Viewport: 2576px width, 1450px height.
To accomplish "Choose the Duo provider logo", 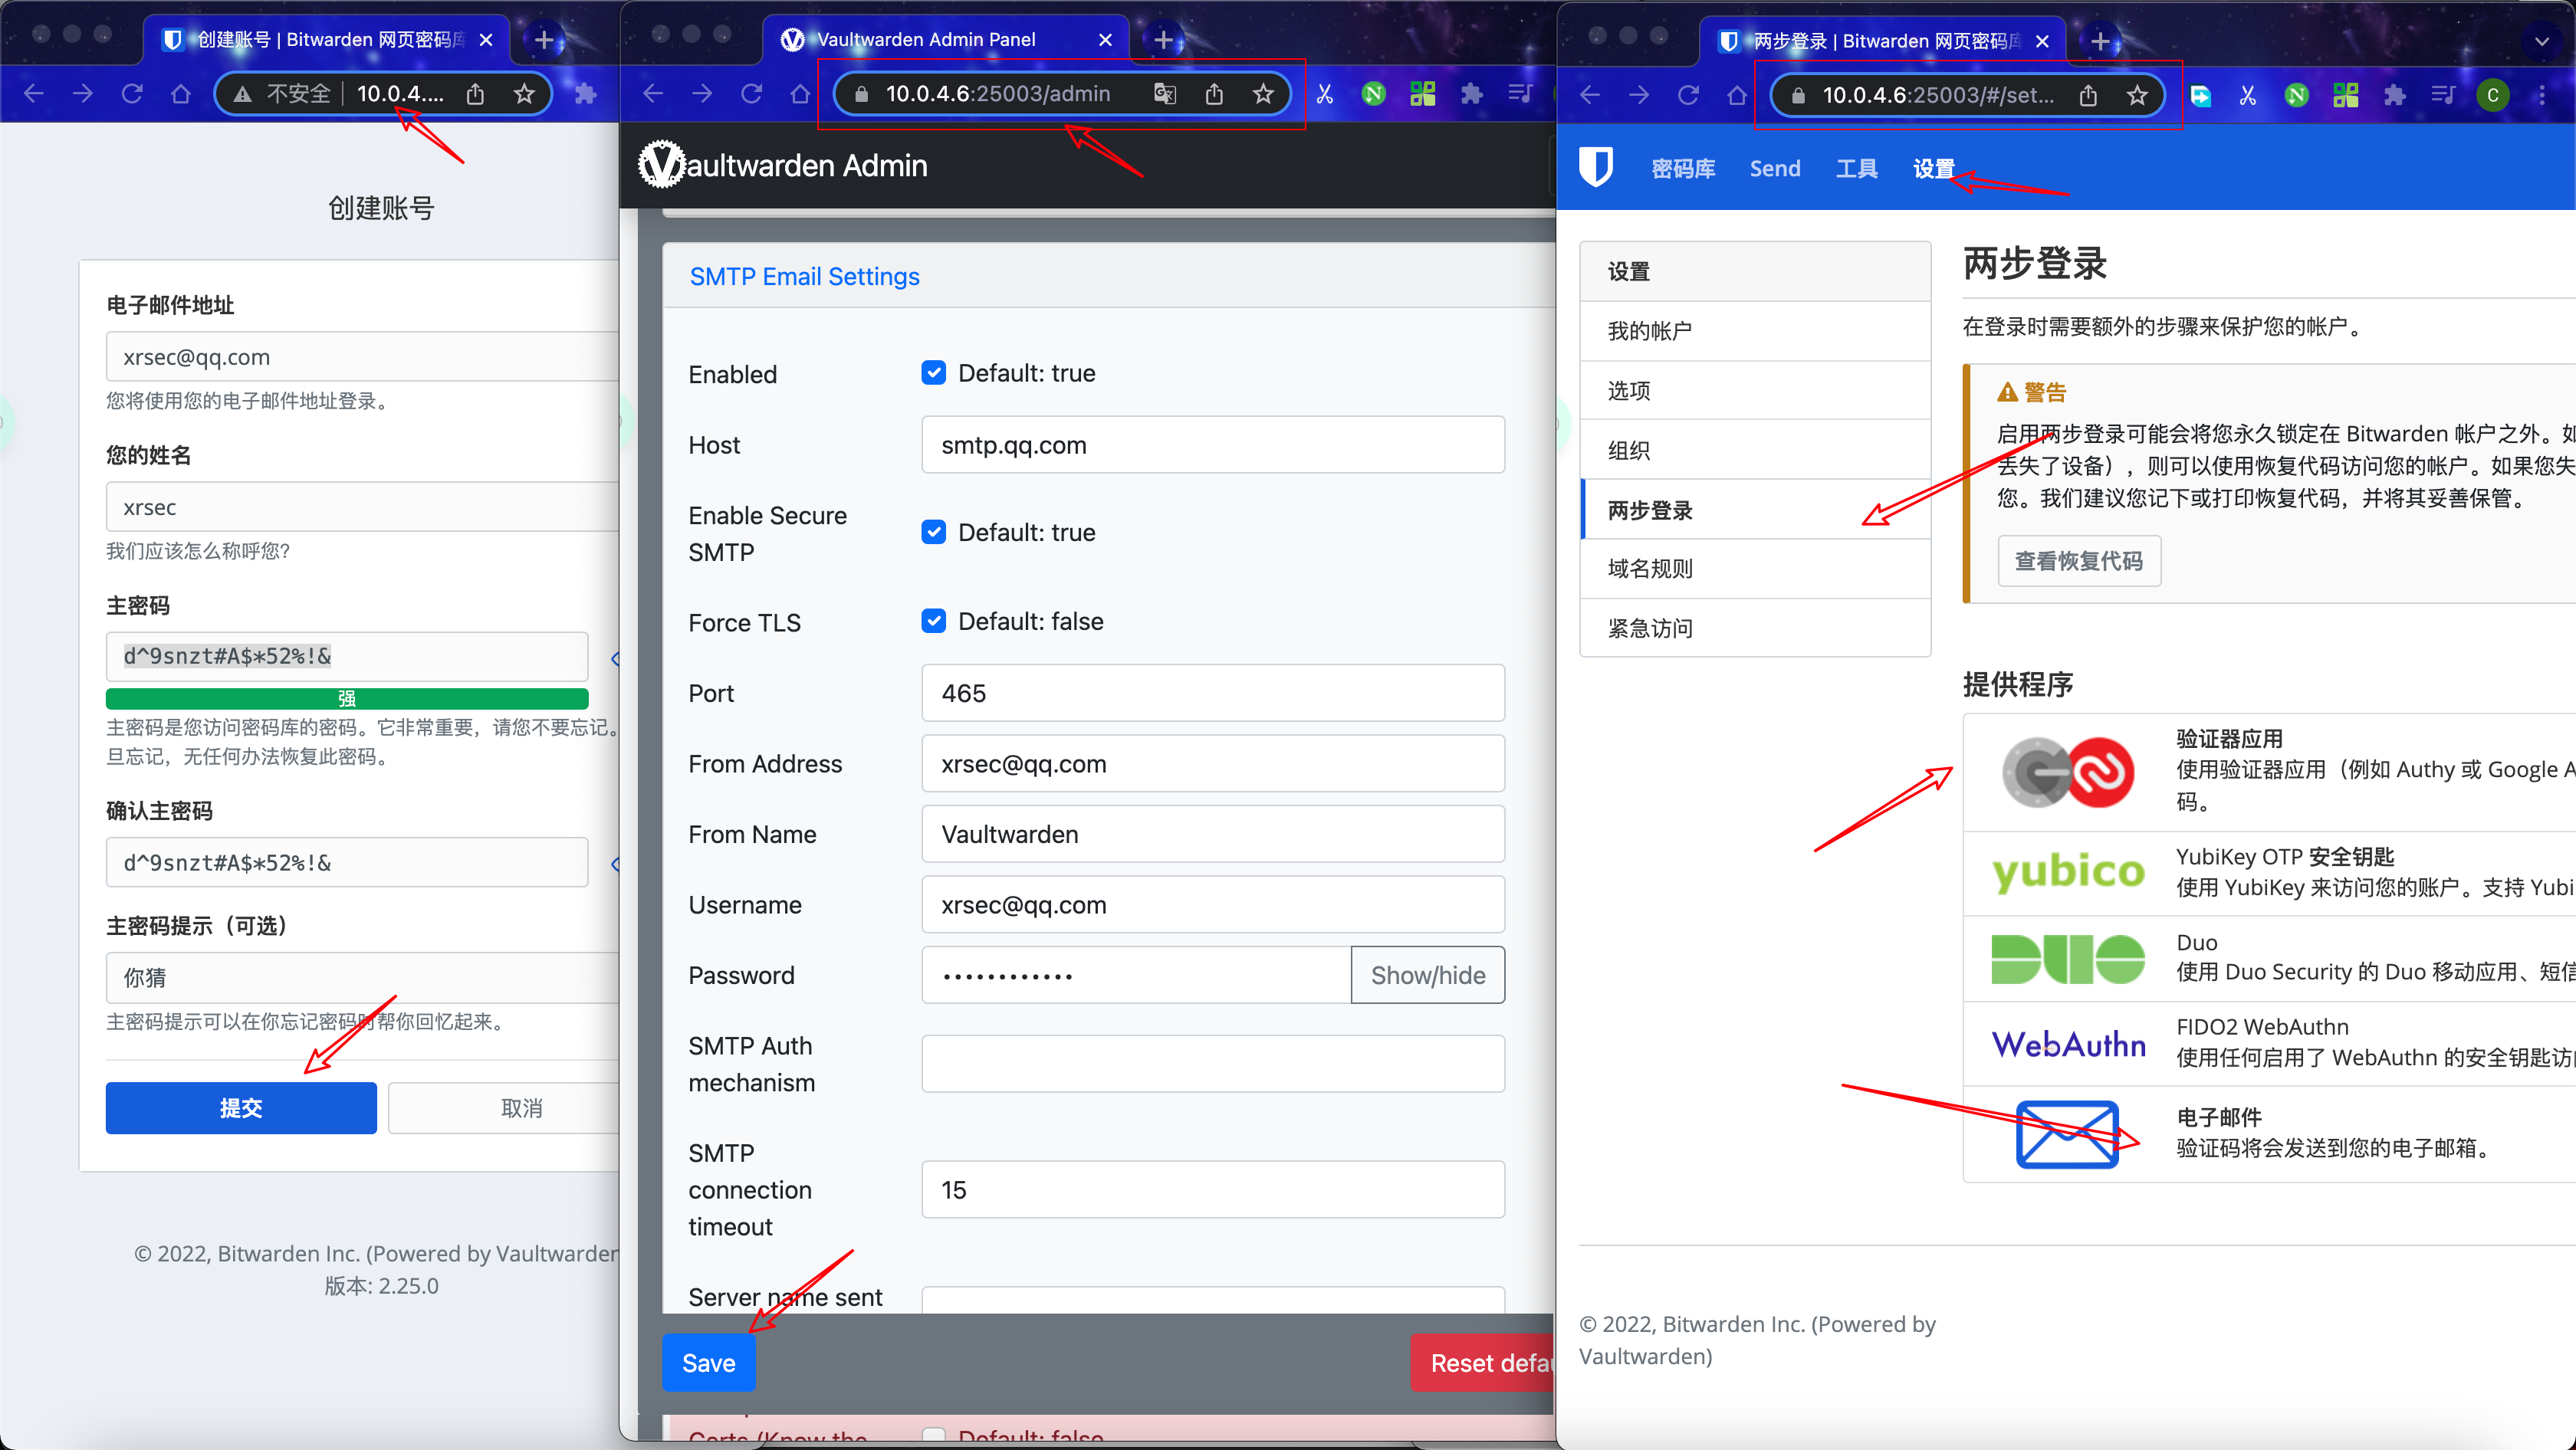I will 2067,958.
